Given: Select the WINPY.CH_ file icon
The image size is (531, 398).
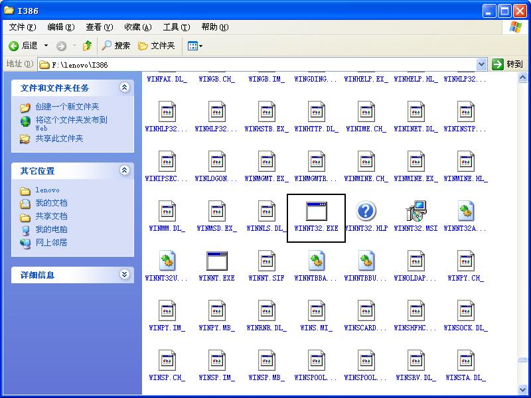Looking at the screenshot, I should pyautogui.click(x=466, y=261).
